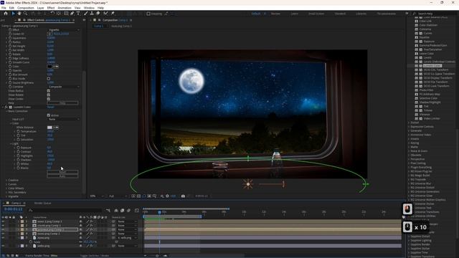
Task: Click the White Balance color swatch
Action: [x=49, y=128]
